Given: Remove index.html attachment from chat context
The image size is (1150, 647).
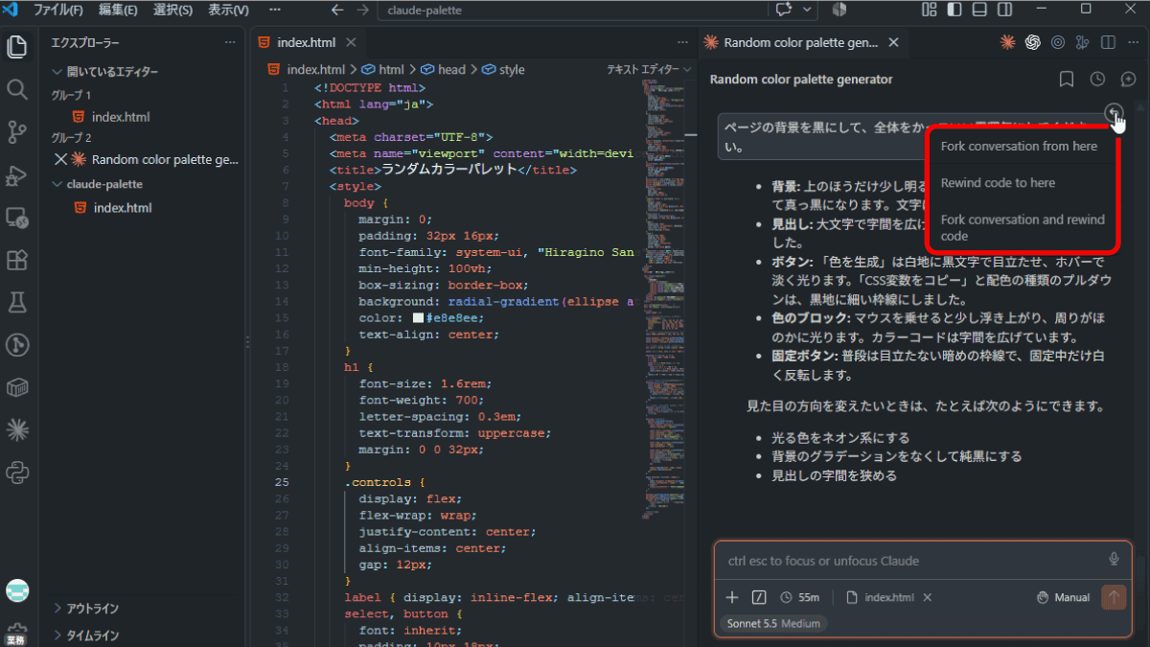Looking at the screenshot, I should click(928, 597).
